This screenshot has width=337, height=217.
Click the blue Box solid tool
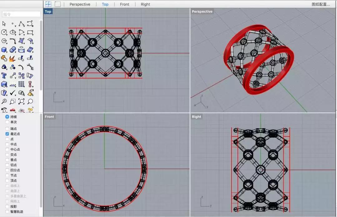click(4, 50)
